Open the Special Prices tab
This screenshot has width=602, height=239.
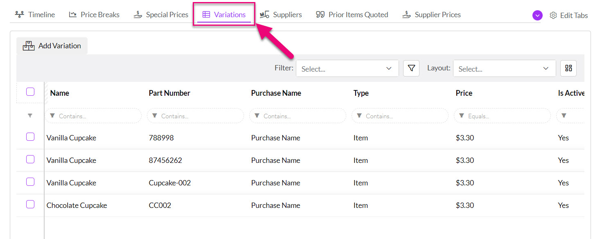[161, 15]
